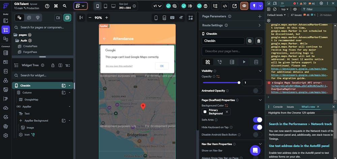Screen dimensions: 337x159
Task: Collapse the left panel from canvas toolbar
Action: pyautogui.click(x=81, y=17)
